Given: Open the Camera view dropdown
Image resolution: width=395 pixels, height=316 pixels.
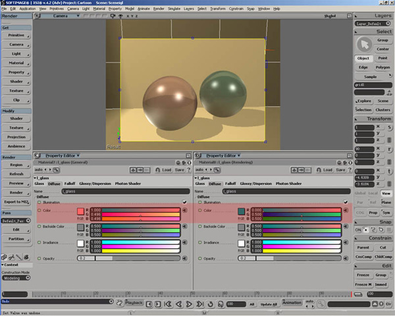Looking at the screenshot, I should coord(61,16).
